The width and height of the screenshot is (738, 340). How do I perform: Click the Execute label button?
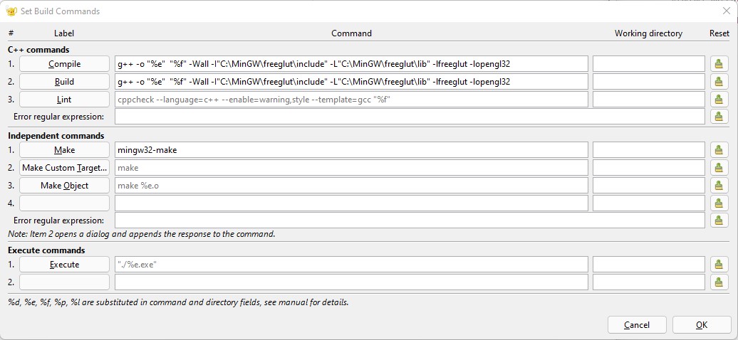click(64, 265)
